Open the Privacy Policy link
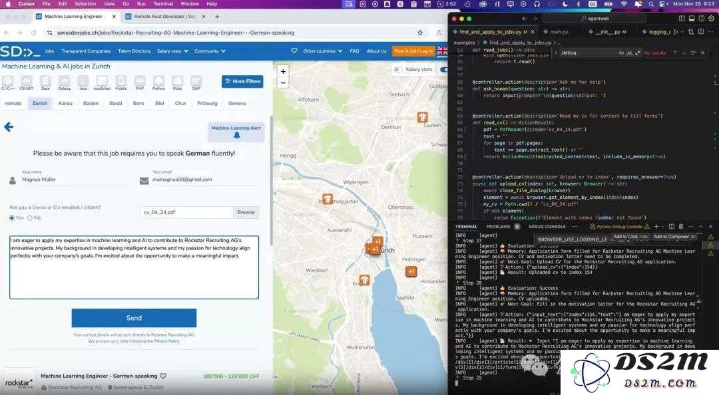The height and width of the screenshot is (395, 719). click(167, 341)
